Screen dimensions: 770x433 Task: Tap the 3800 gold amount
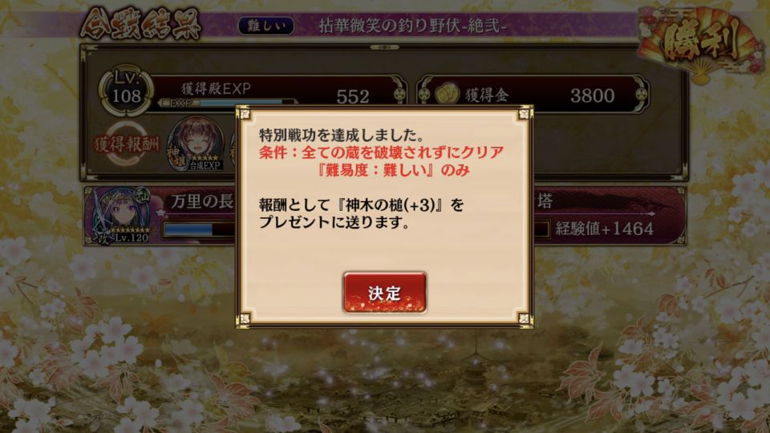tap(592, 95)
